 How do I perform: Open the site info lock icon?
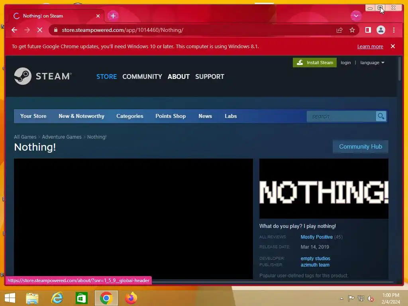click(x=55, y=30)
